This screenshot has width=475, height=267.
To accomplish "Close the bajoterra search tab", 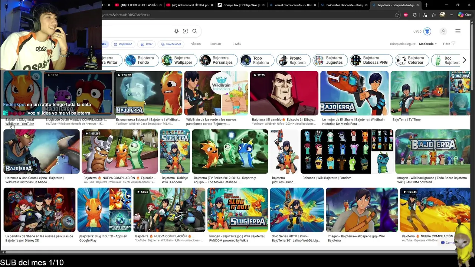I will [x=417, y=5].
